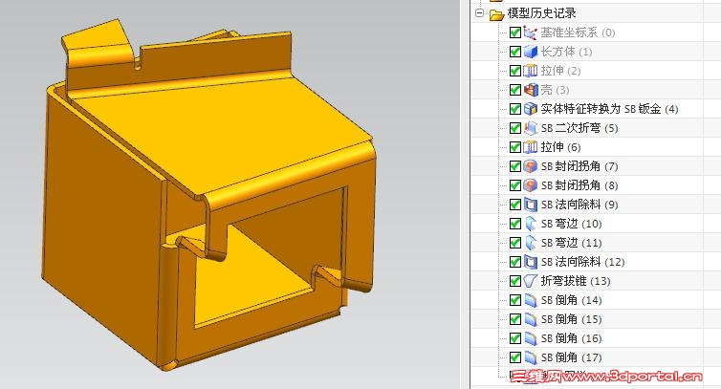Select the SB 倒角 (17) text
Image resolution: width=721 pixels, height=389 pixels.
(x=571, y=357)
